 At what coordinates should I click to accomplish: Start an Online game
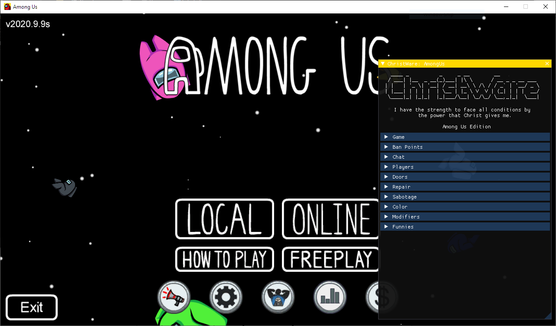(x=330, y=219)
